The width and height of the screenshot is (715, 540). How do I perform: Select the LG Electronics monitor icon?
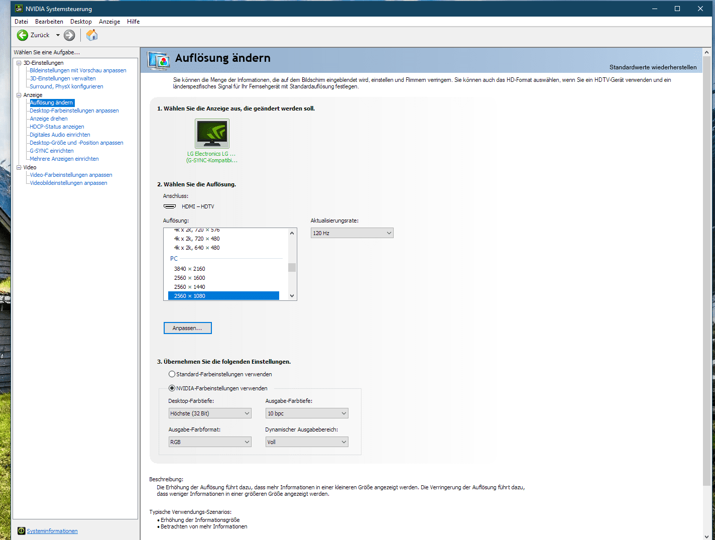point(212,133)
